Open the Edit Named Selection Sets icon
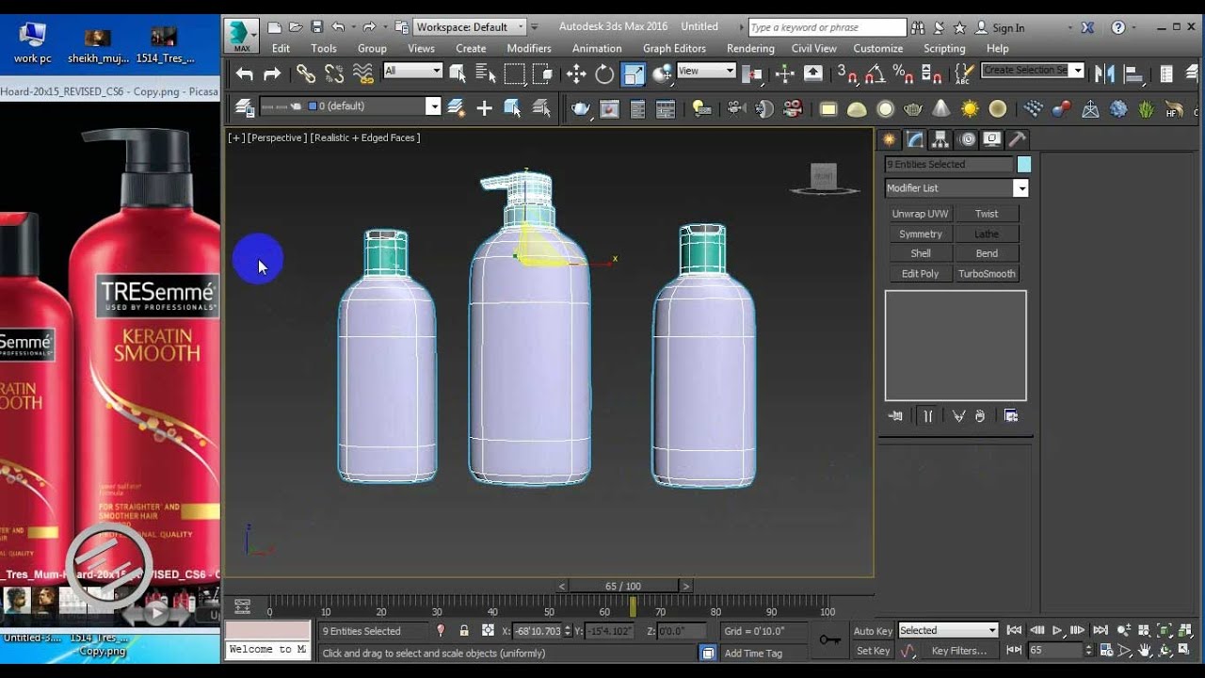The width and height of the screenshot is (1205, 678). pos(964,73)
